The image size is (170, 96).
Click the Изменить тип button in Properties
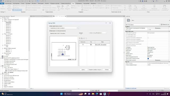click(x=165, y=25)
